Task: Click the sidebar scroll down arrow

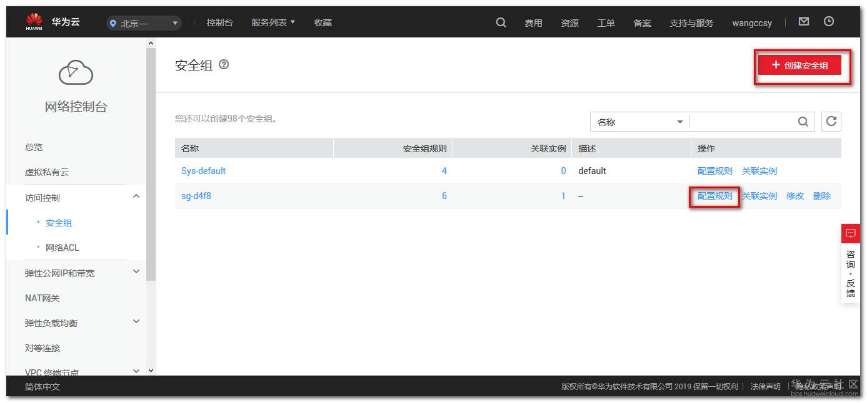Action: 151,371
